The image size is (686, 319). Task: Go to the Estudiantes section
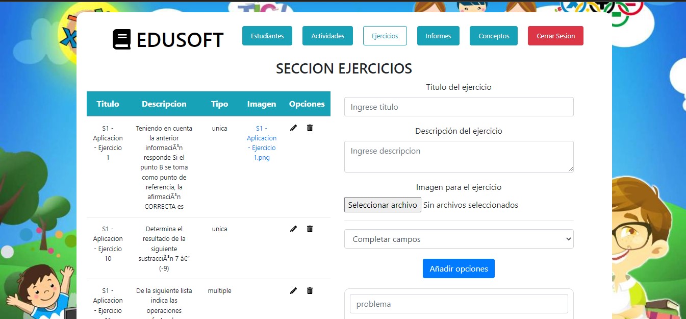267,36
